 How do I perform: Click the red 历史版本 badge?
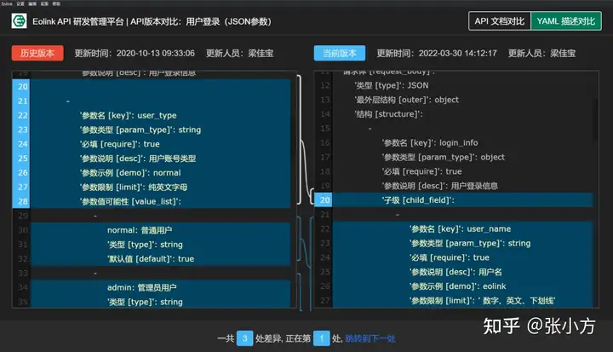click(37, 53)
